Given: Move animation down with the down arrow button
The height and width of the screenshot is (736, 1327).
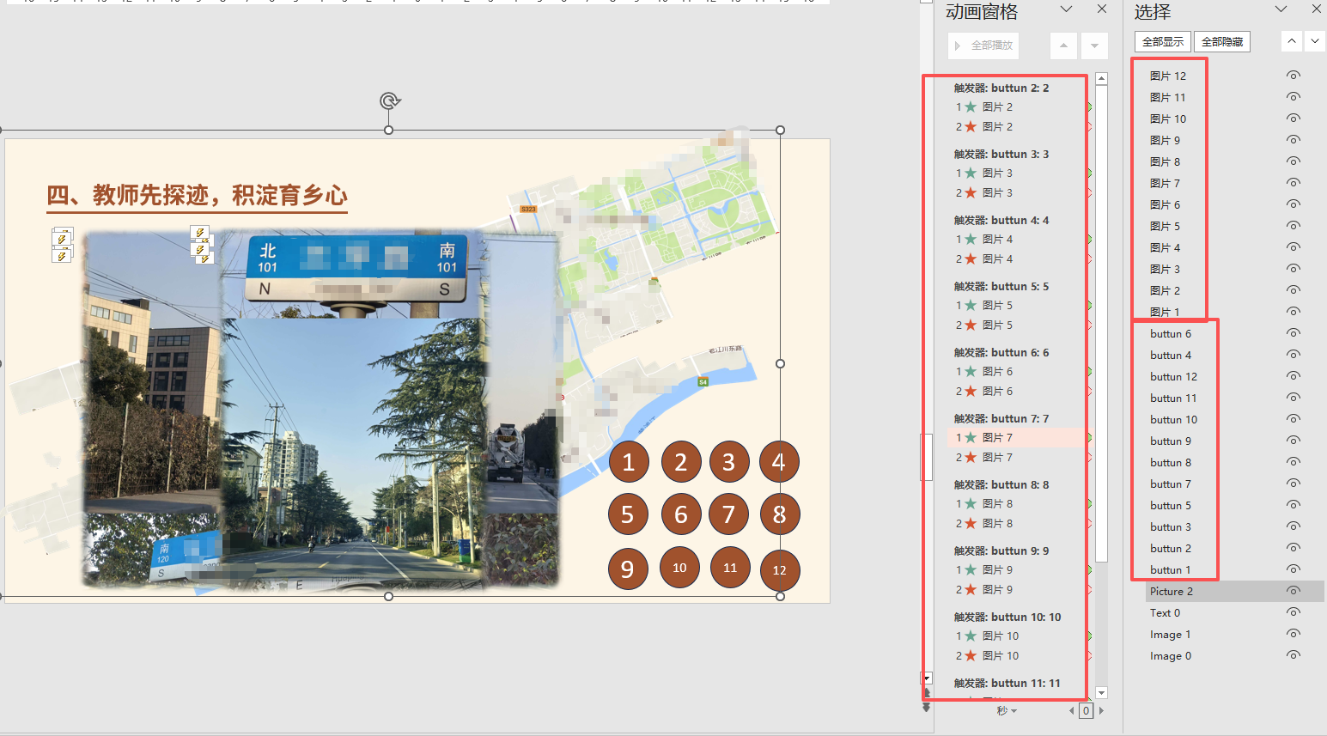Looking at the screenshot, I should pyautogui.click(x=1094, y=46).
